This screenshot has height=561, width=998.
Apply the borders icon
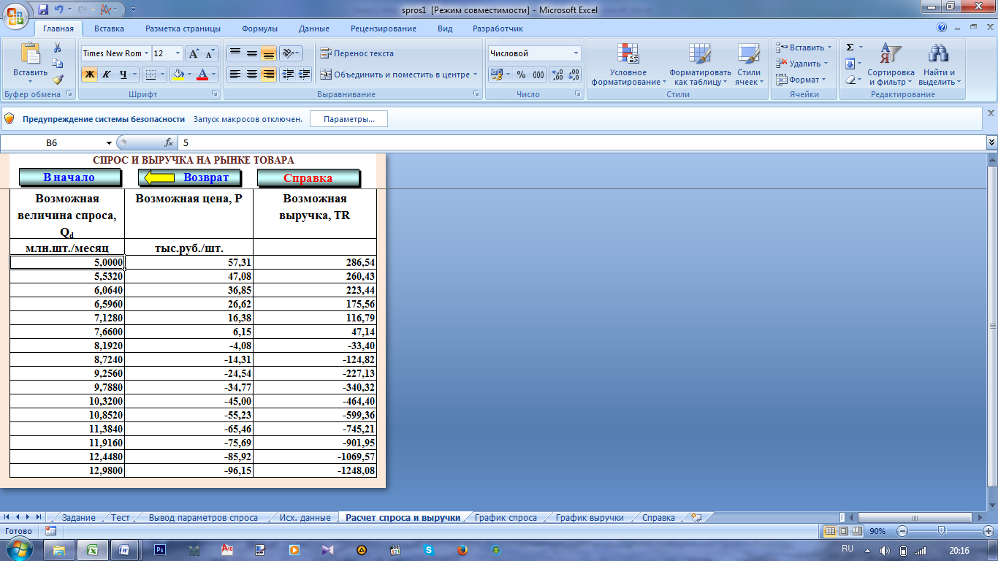click(150, 75)
